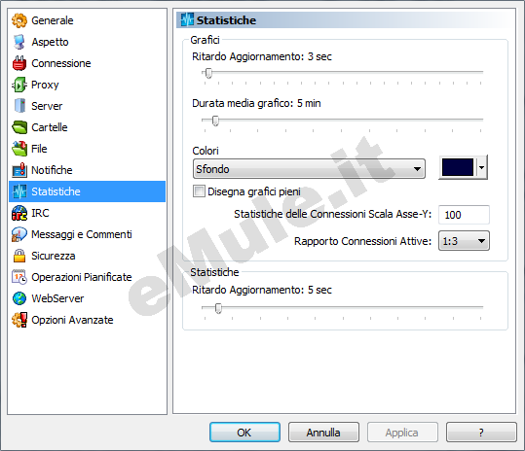Click the Opzioni Avanzate gear icon
Viewport: 525px width, 451px height.
tap(19, 320)
